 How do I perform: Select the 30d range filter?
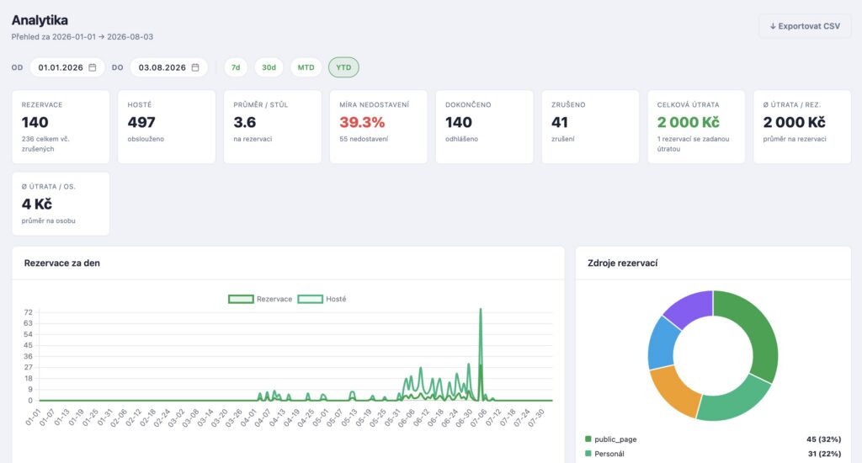[x=269, y=67]
